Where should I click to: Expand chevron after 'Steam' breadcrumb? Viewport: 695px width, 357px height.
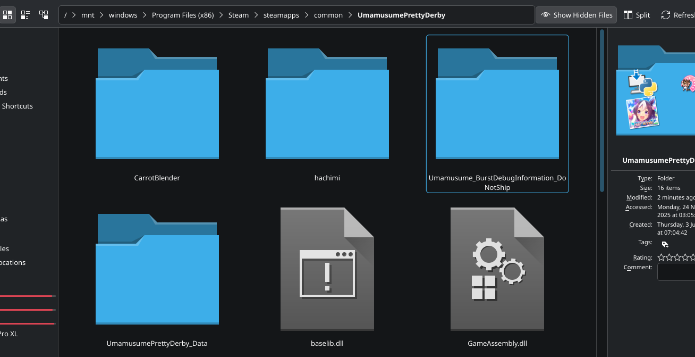click(x=256, y=15)
